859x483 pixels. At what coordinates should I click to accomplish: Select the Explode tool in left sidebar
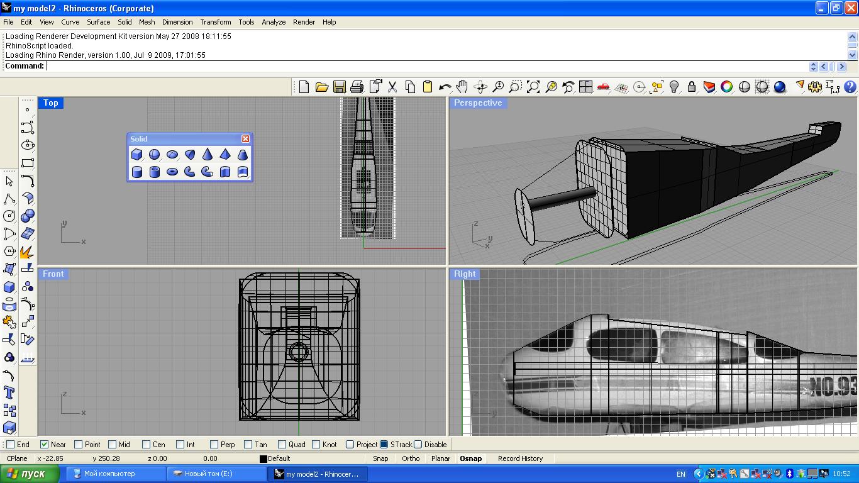coord(27,252)
